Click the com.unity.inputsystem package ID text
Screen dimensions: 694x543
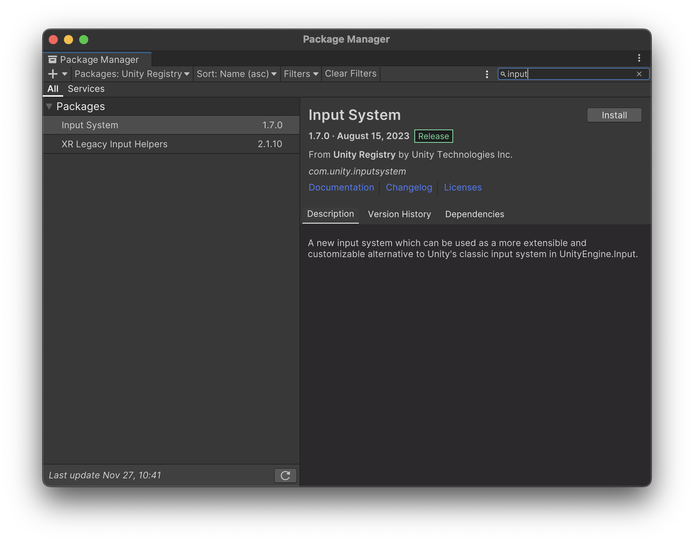tap(357, 171)
